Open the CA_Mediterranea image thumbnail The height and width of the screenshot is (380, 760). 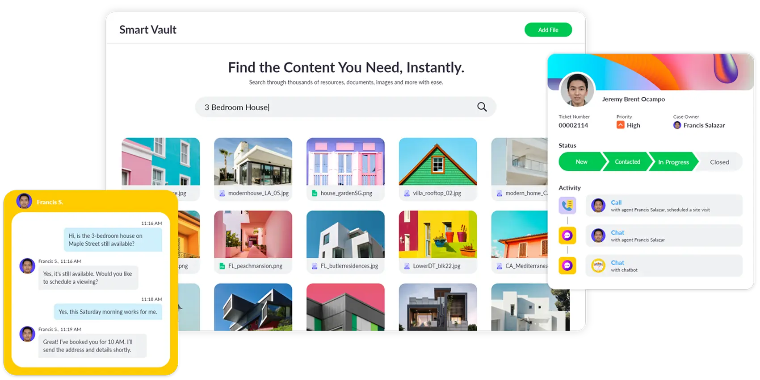520,234
